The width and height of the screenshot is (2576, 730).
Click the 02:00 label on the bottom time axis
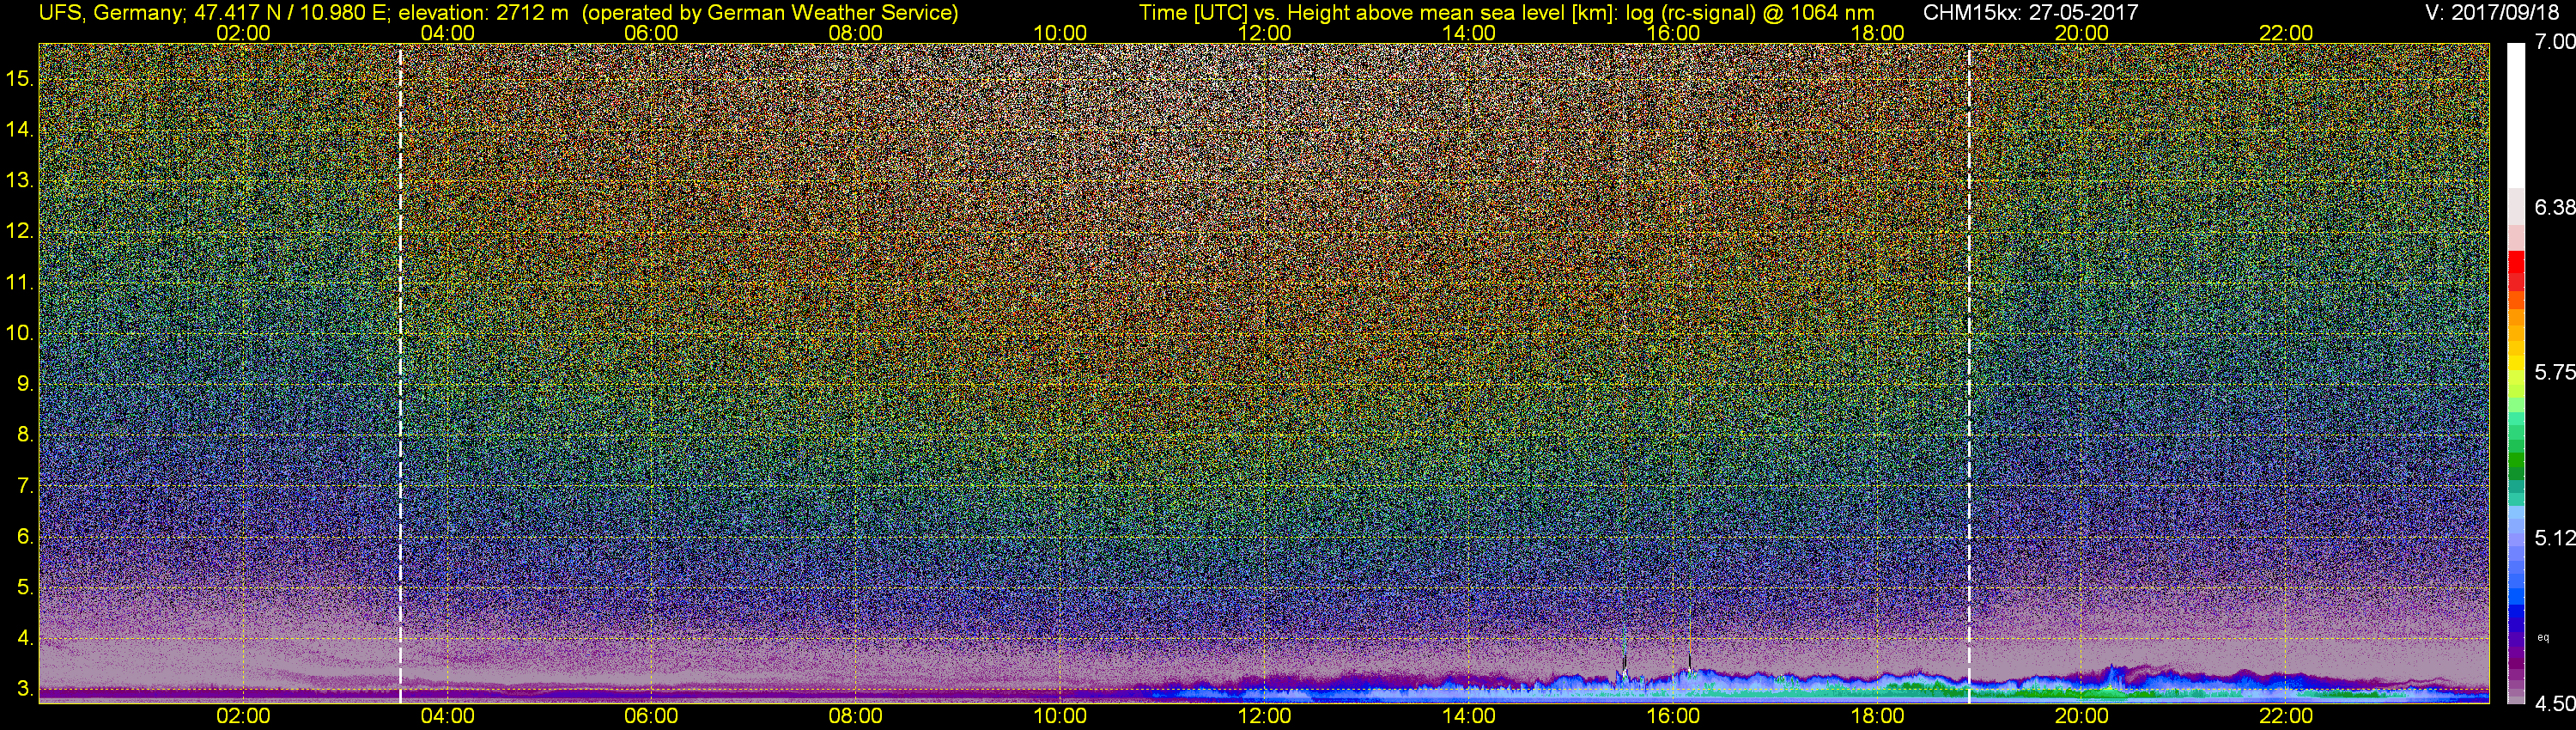click(243, 716)
